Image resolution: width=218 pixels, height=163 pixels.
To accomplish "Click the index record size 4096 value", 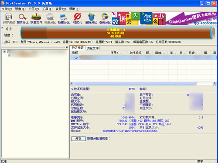I will [x=200, y=127].
